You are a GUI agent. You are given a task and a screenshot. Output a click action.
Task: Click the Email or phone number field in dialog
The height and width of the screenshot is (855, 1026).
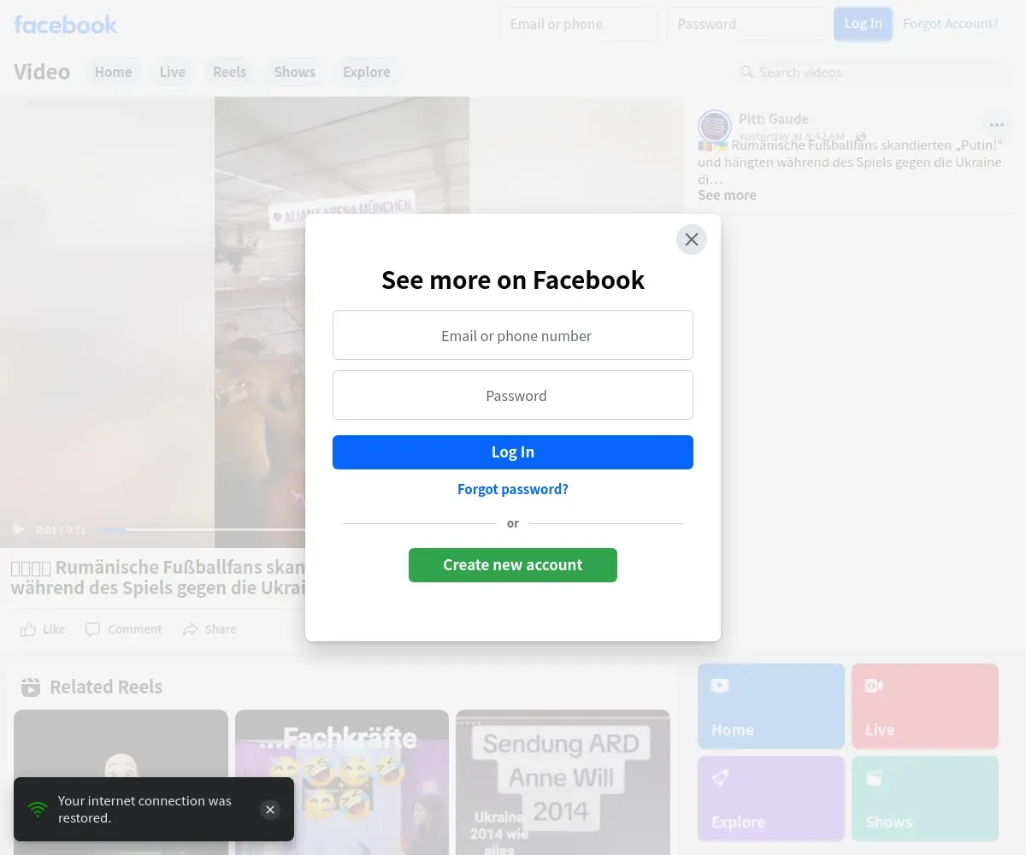coord(513,335)
